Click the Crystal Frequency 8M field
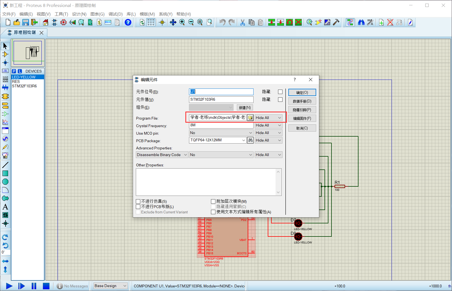The height and width of the screenshot is (291, 452). pos(221,125)
